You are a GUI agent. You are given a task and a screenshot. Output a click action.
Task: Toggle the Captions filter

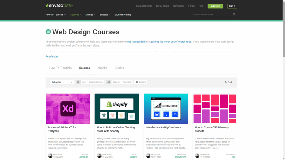click(x=141, y=82)
